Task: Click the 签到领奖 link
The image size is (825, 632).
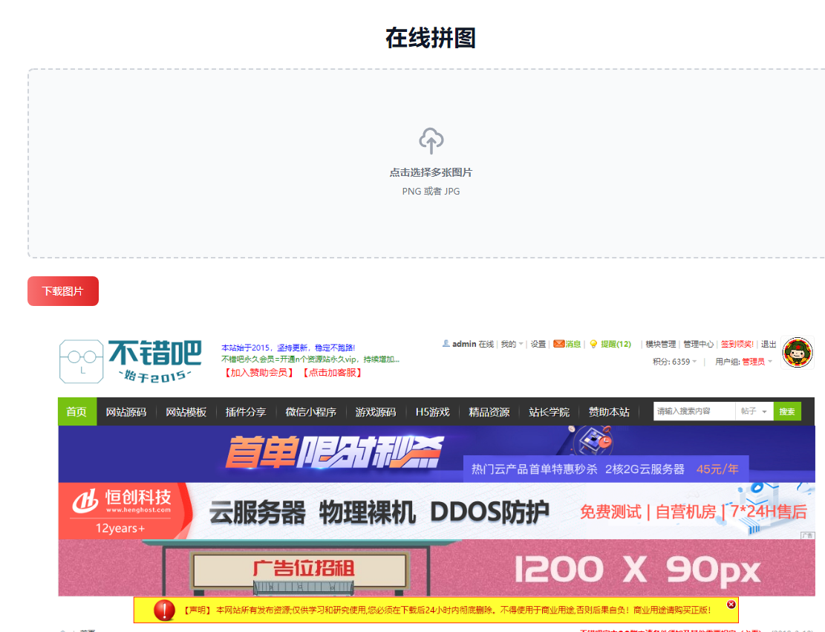Action: point(737,344)
